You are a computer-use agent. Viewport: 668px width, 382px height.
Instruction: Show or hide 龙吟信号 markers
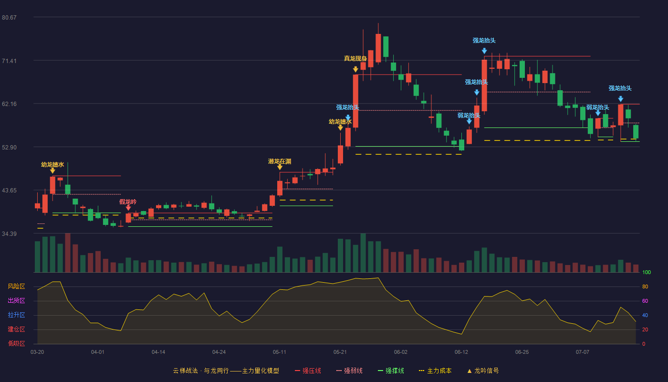(x=482, y=371)
